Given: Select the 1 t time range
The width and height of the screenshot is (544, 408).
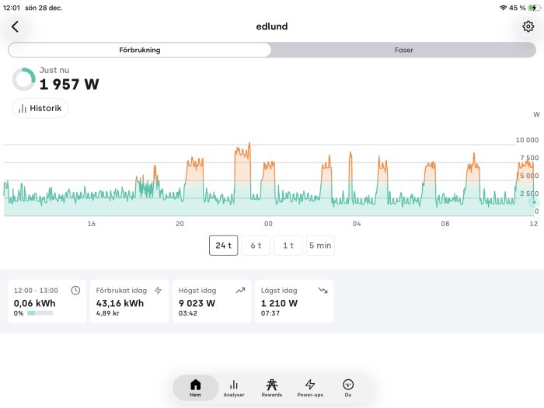Looking at the screenshot, I should tap(288, 246).
